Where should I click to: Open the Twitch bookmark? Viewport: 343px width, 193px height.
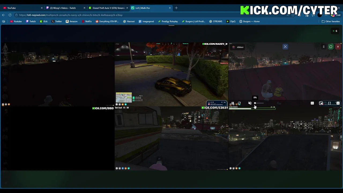[x=31, y=21]
